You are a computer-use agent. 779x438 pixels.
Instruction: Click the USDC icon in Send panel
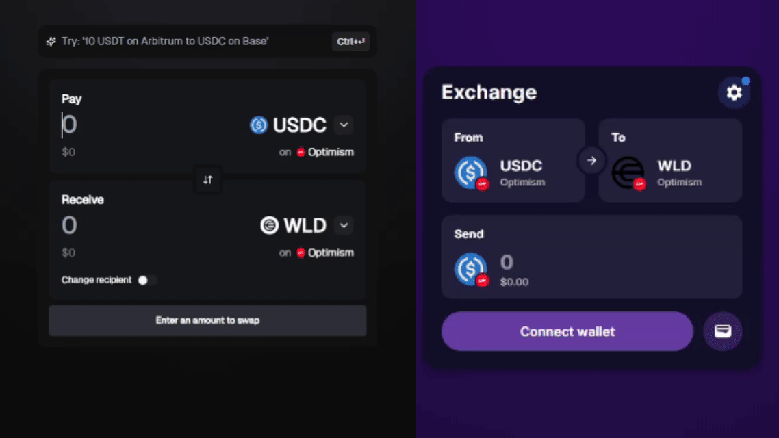(x=471, y=270)
